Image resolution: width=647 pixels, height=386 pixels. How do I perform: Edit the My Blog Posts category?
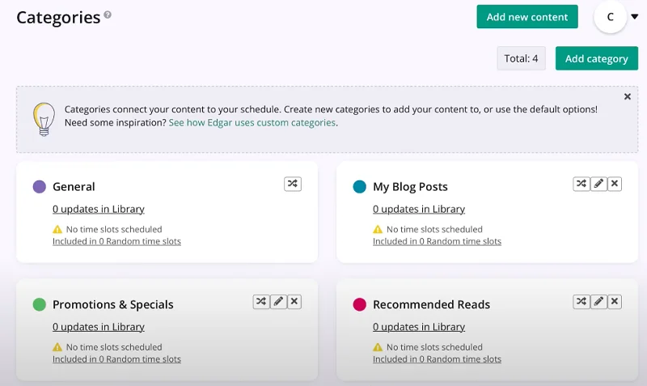pyautogui.click(x=598, y=185)
